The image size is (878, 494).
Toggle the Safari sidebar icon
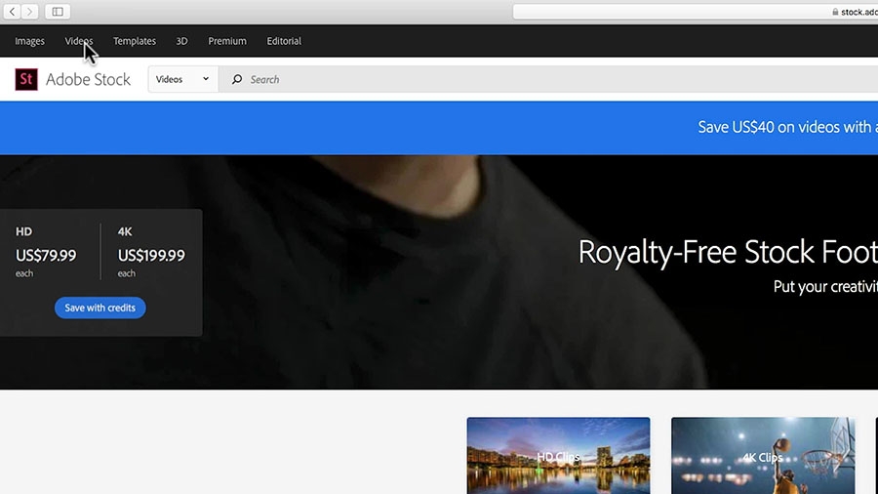(58, 11)
